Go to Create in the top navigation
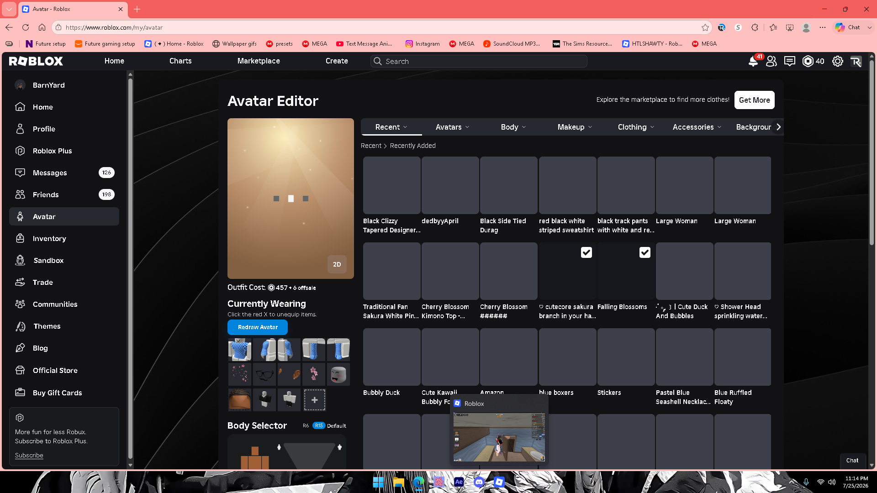This screenshot has height=493, width=877. coord(337,61)
